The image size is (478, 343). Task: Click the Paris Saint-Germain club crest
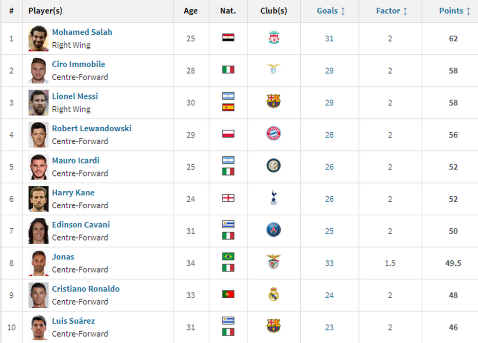pyautogui.click(x=273, y=230)
